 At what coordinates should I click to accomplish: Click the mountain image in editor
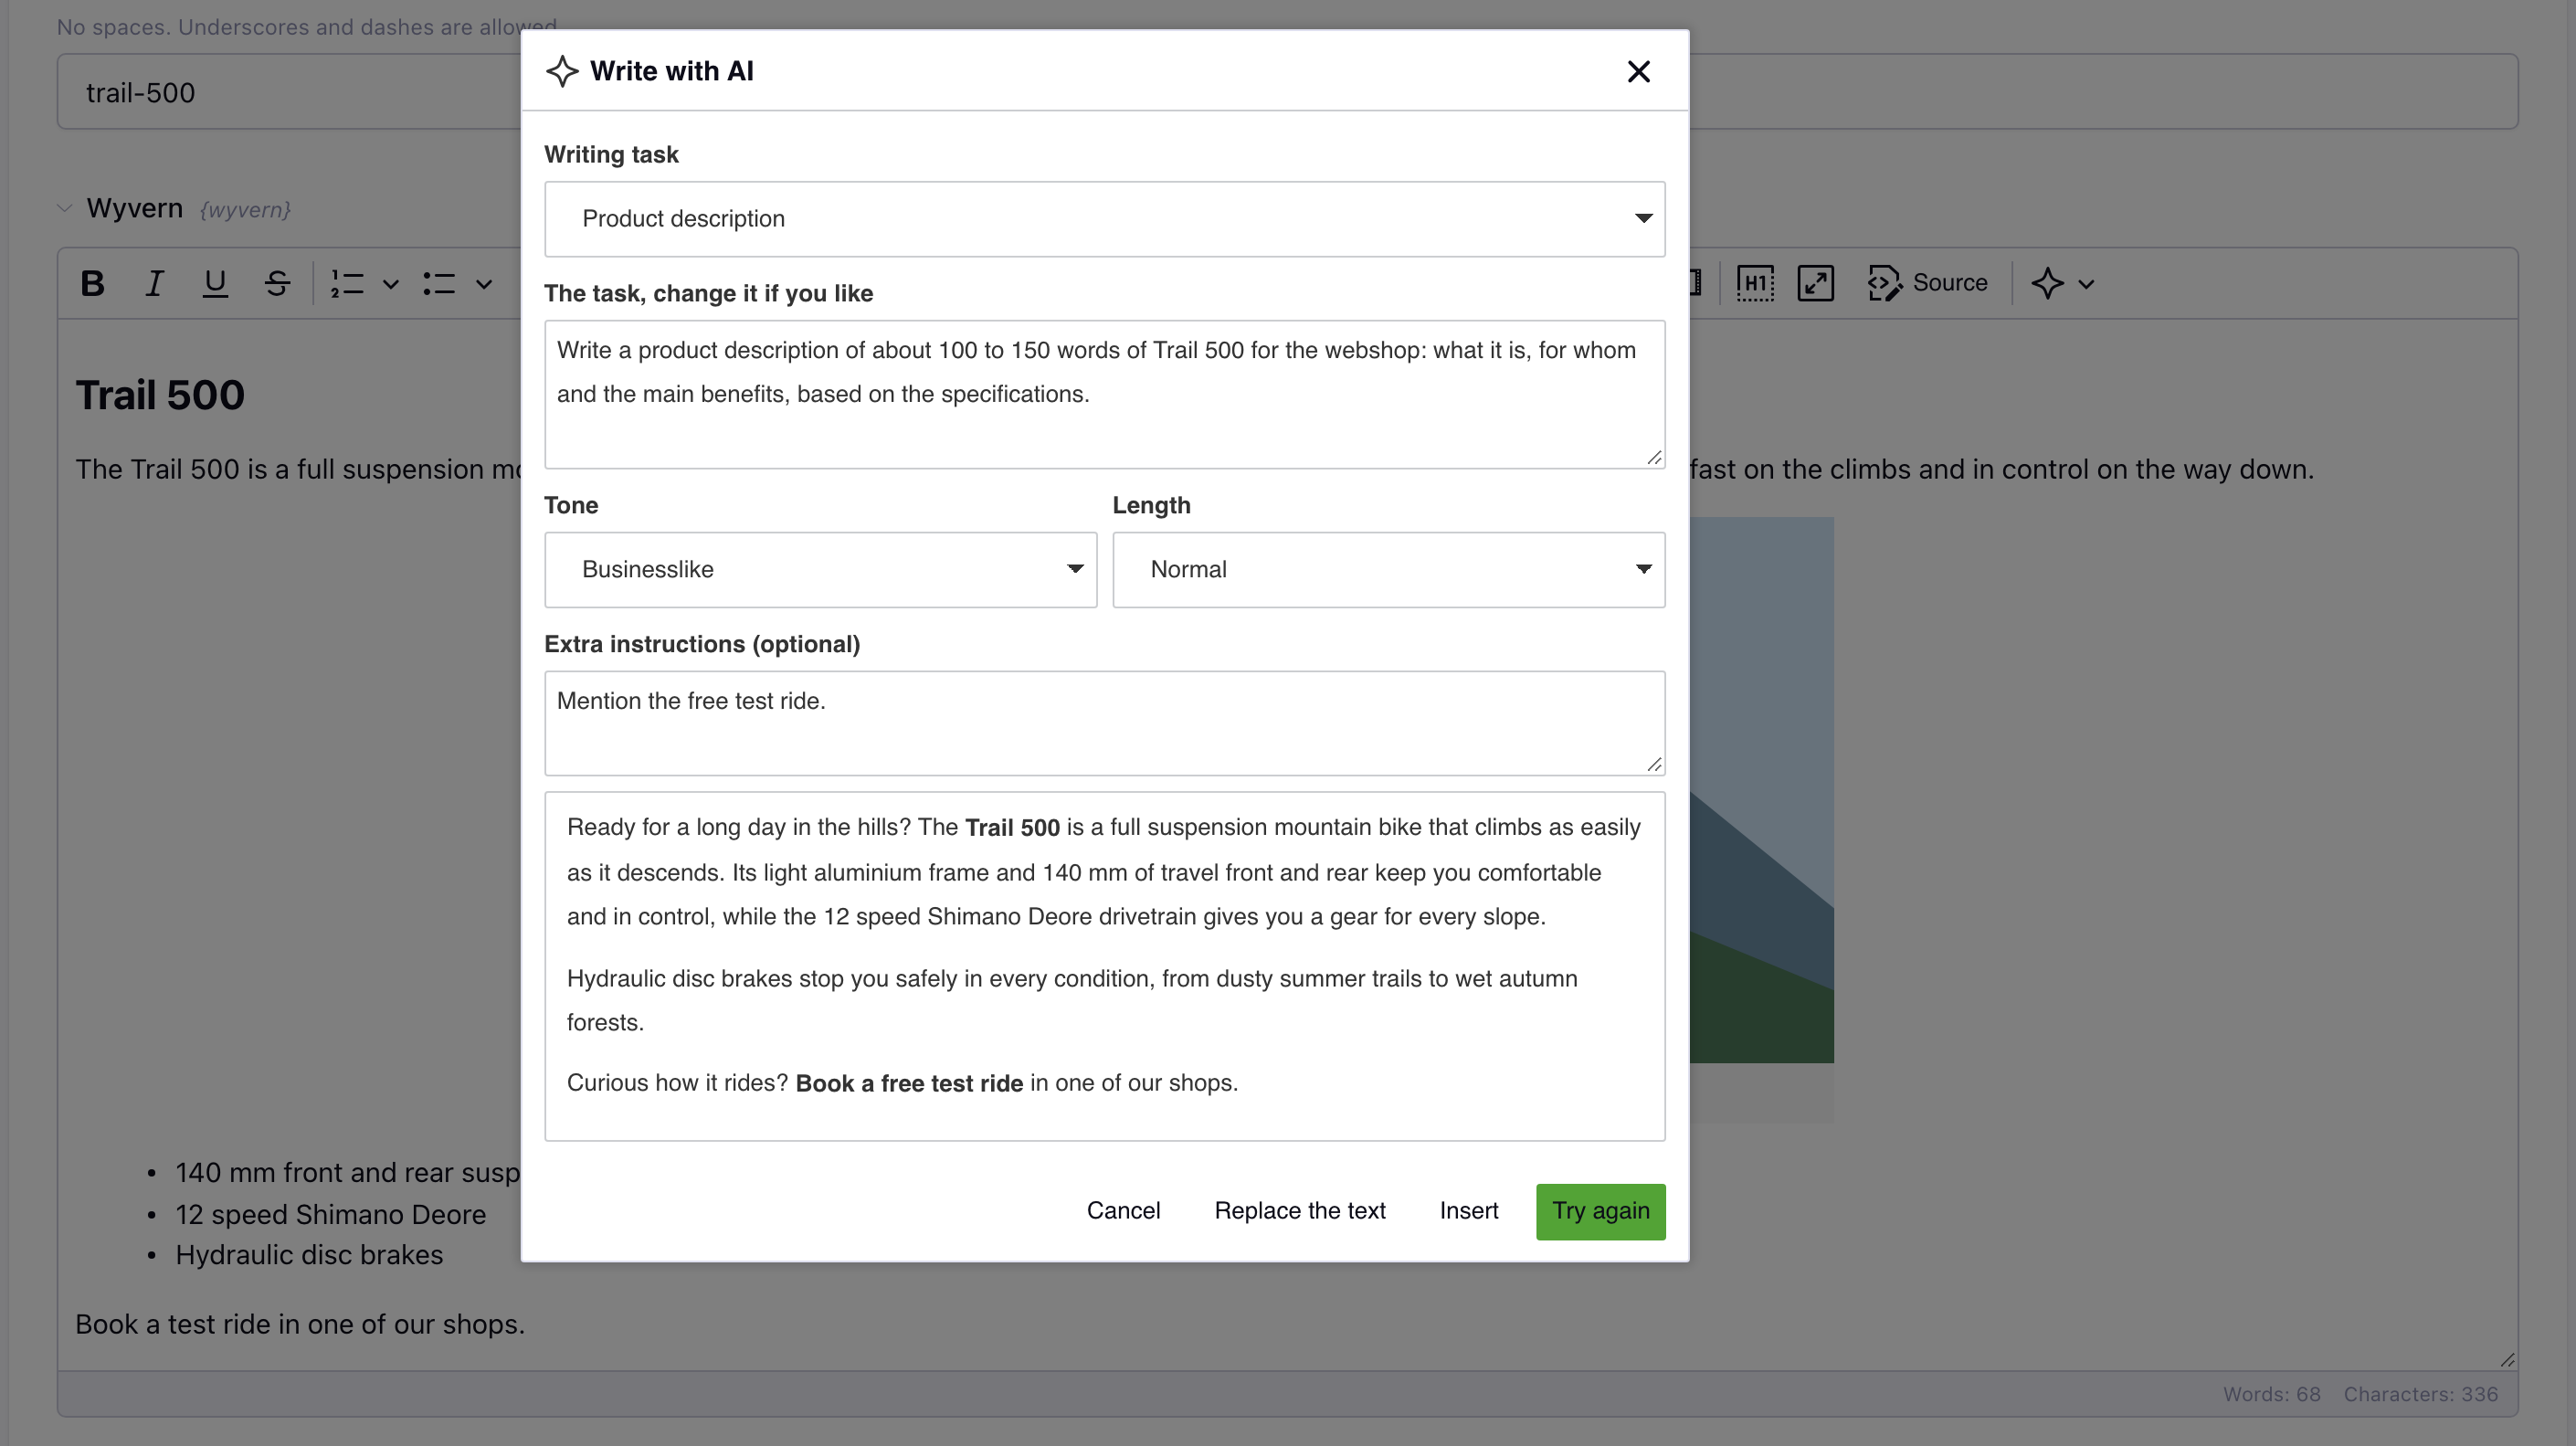[x=1762, y=790]
